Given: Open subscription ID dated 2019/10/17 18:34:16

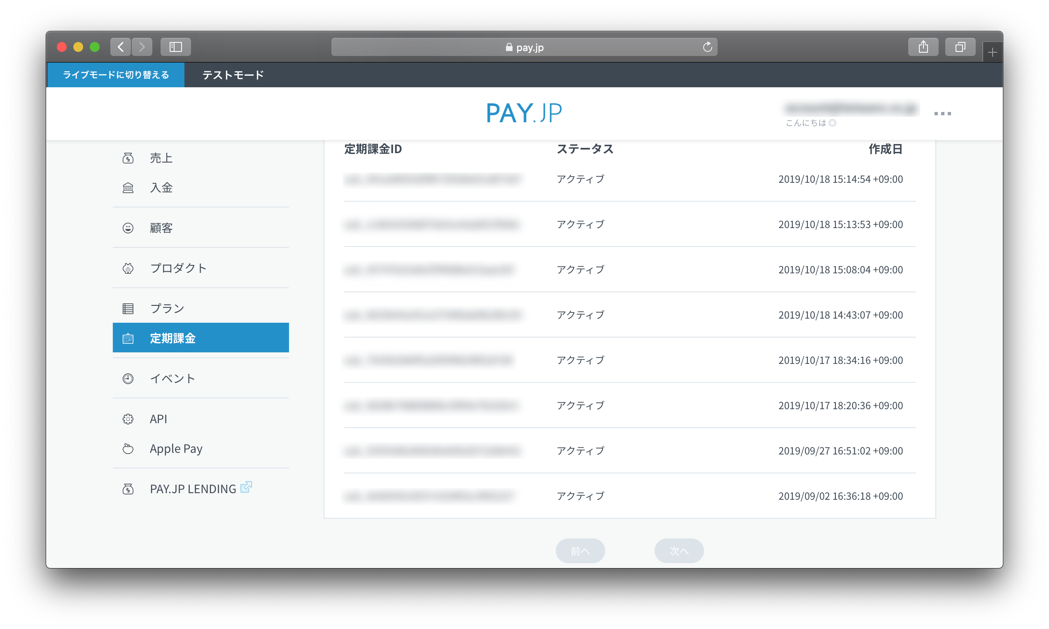Looking at the screenshot, I should (429, 360).
